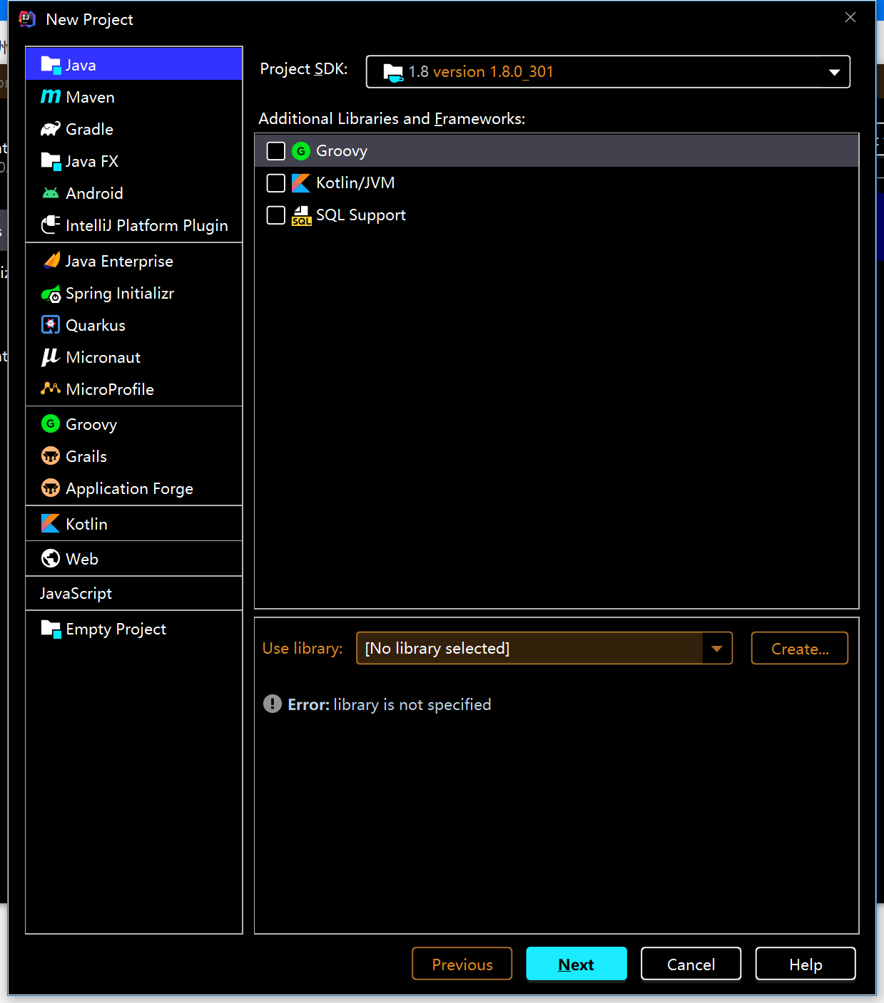The width and height of the screenshot is (884, 1003).
Task: Pick the Grails icon
Action: click(51, 456)
